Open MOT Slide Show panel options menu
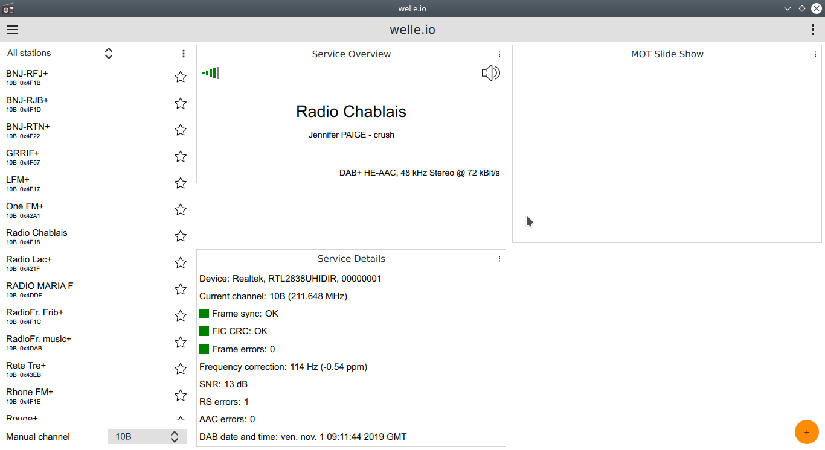The image size is (825, 450). [x=815, y=54]
